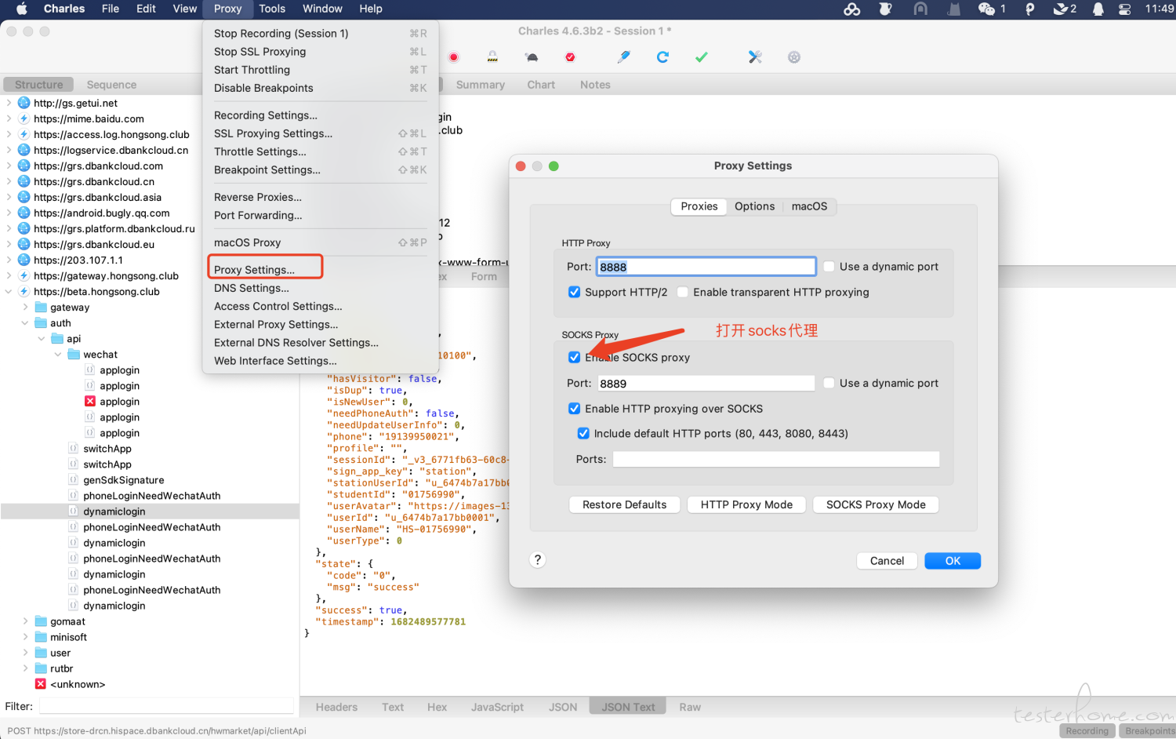Open the Tools menu in the menu bar
Screen dimensions: 1176x739
(x=272, y=9)
